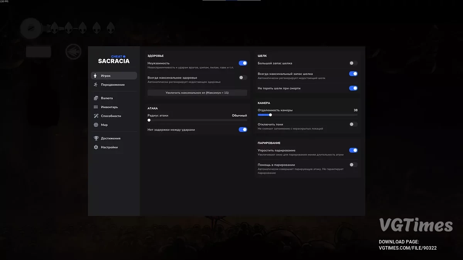Click the Обычный attack radius value
This screenshot has height=260, width=463.
pyautogui.click(x=239, y=116)
